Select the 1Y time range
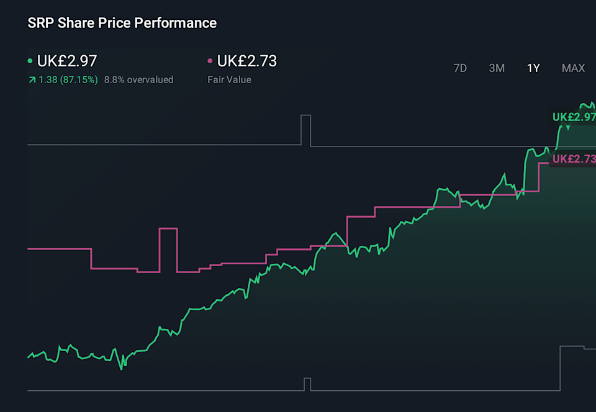The width and height of the screenshot is (596, 412). coord(533,68)
